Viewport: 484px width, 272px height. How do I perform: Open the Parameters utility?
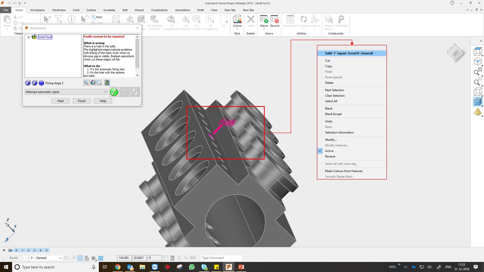coord(290,21)
